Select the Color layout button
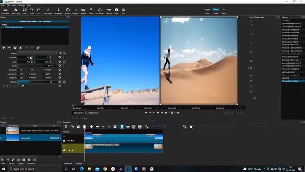 [x=207, y=14]
